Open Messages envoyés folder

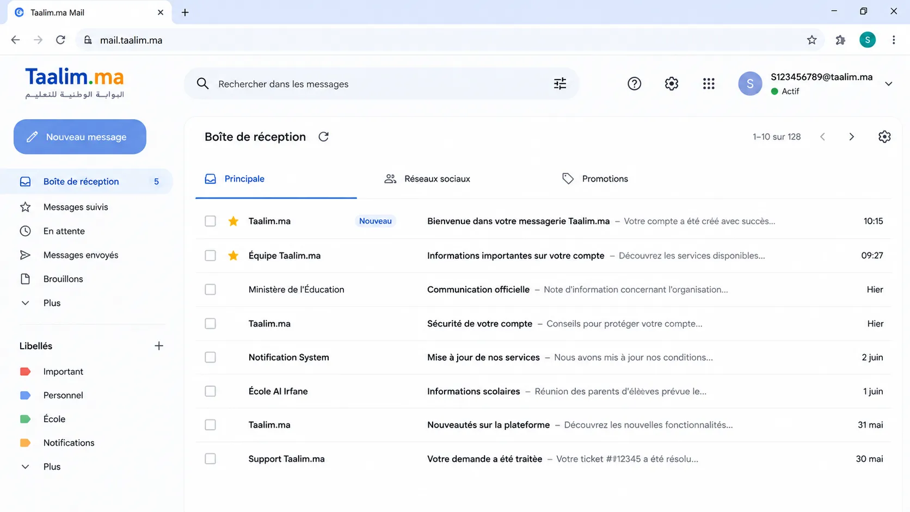click(81, 255)
